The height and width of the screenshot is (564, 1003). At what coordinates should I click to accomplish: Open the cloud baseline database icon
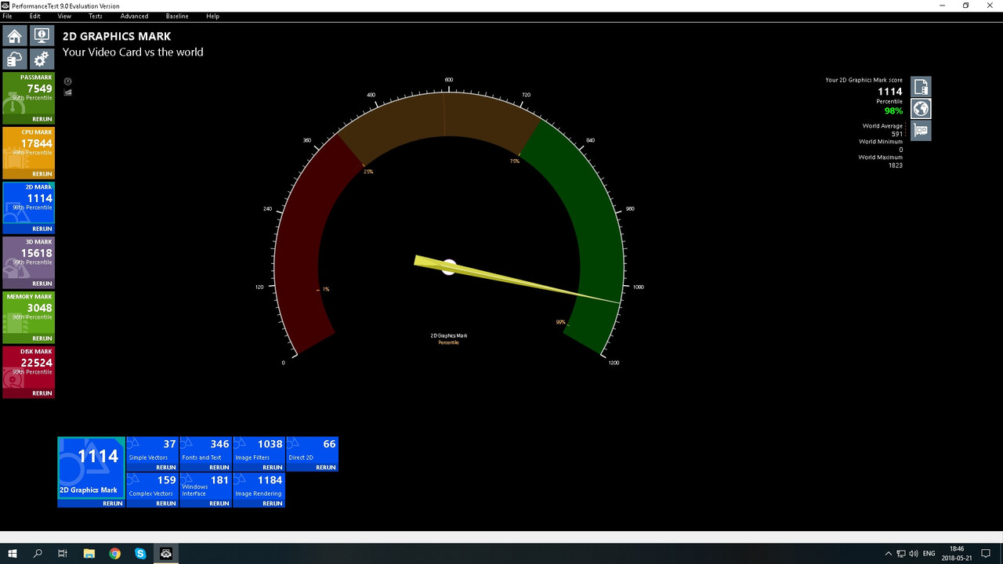tap(15, 59)
